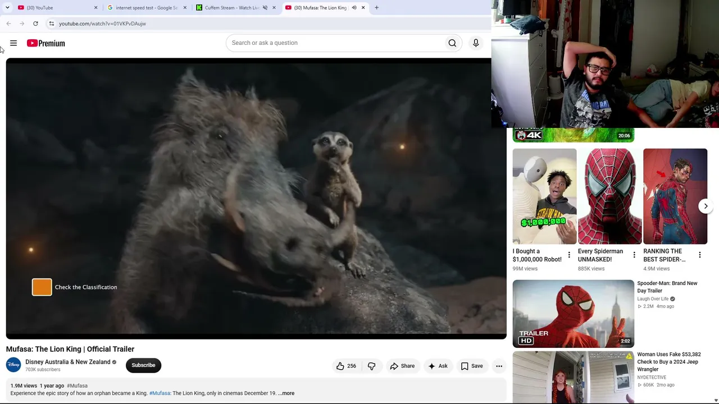719x404 pixels.
Task: Visit the Laugh Over Life channel
Action: click(x=653, y=299)
